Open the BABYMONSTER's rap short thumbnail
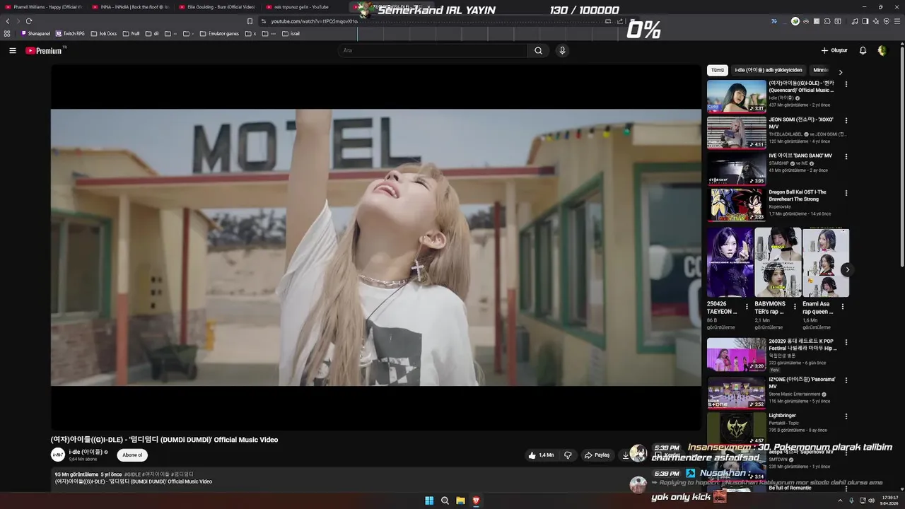Image resolution: width=905 pixels, height=509 pixels. [778, 262]
